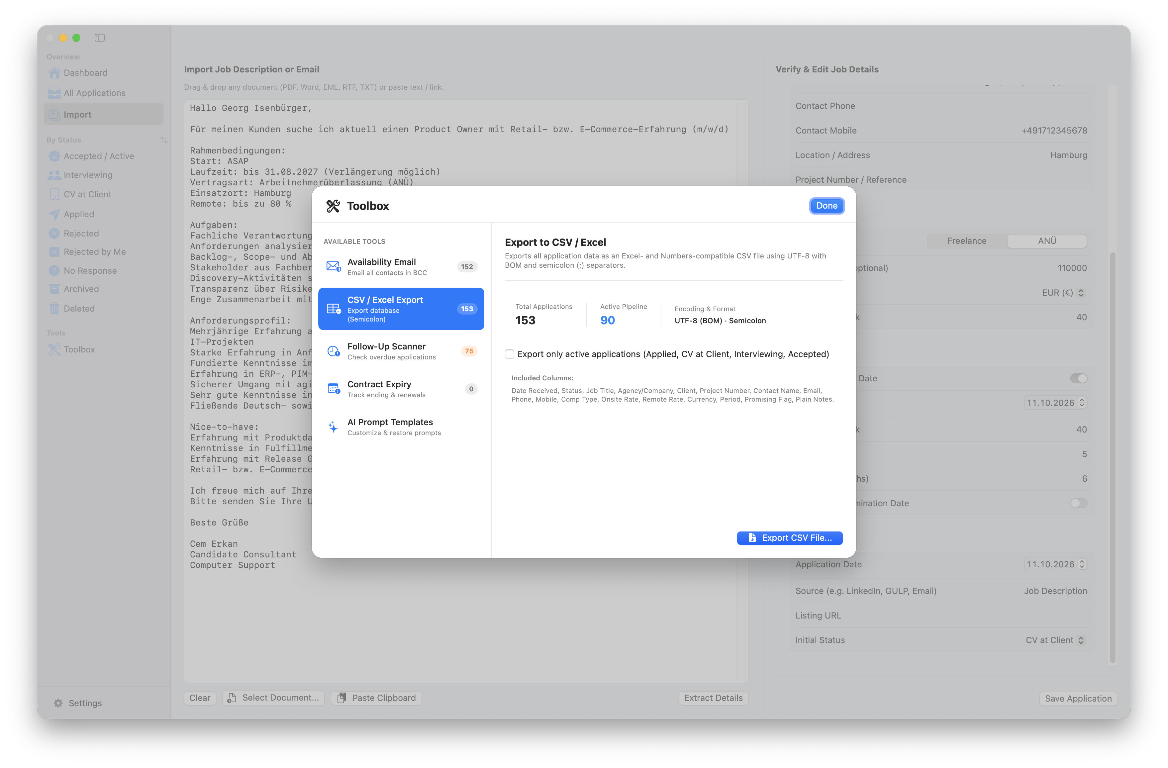Click the sidebar toggle icon in title bar
Viewport: 1168px width, 768px height.
pyautogui.click(x=100, y=38)
